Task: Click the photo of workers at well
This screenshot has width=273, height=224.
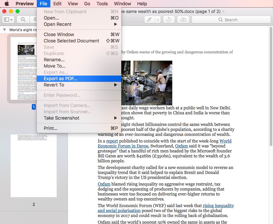Action: pos(146,83)
